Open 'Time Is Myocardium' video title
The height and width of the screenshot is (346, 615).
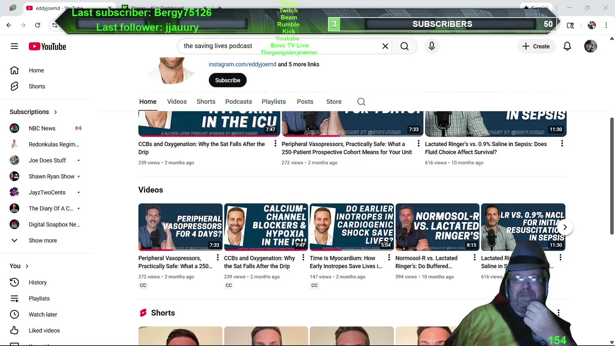(346, 262)
